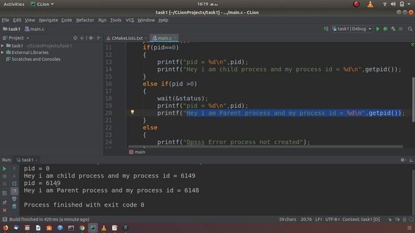The width and height of the screenshot is (415, 233).
Task: Open the Edit menu
Action: click(x=18, y=20)
